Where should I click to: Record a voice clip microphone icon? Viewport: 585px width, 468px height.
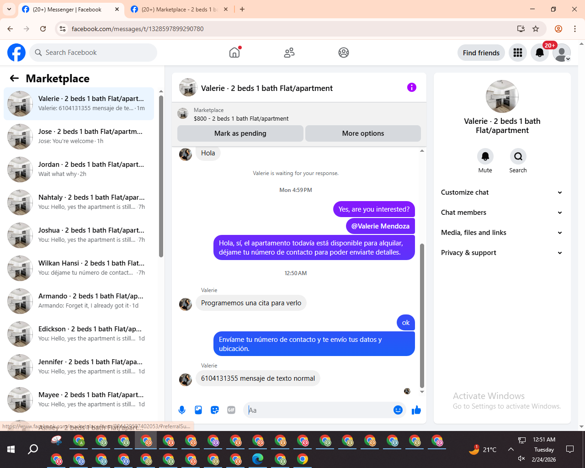(x=182, y=410)
